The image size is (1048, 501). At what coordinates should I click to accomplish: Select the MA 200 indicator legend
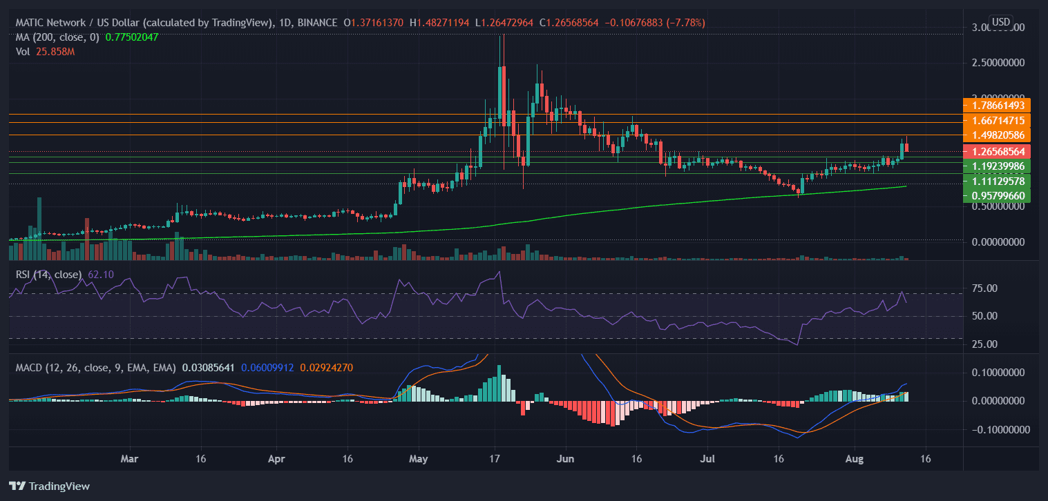[x=57, y=37]
